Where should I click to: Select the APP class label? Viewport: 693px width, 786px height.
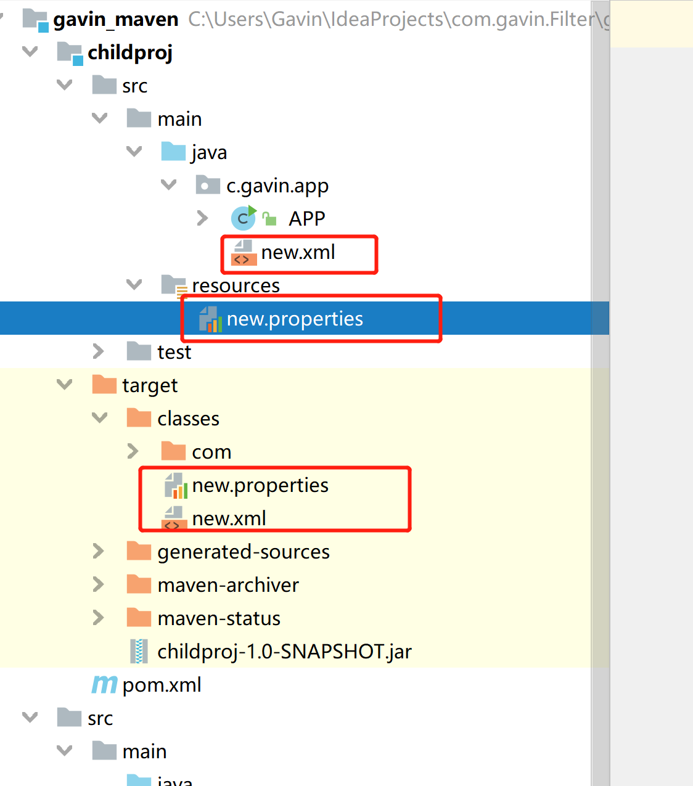click(x=307, y=218)
